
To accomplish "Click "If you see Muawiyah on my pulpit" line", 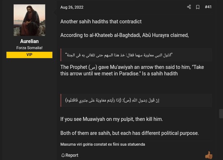I will pos(112,119).
